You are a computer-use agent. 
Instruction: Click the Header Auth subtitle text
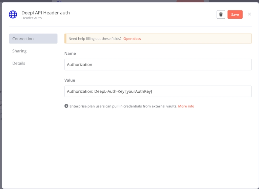(x=31, y=18)
